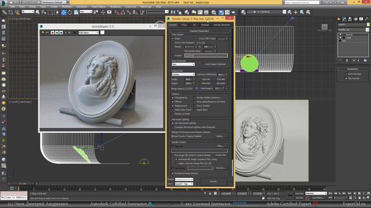371x208 pixels.
Task: Enable the Auto Region Selected checkbox
Action: (x=203, y=64)
